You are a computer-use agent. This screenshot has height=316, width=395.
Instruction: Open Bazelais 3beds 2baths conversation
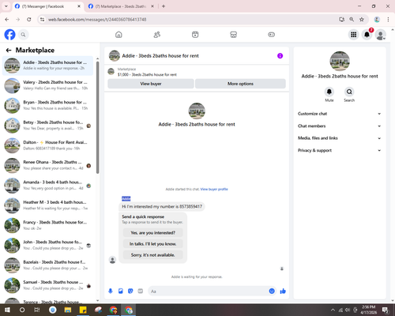pyautogui.click(x=47, y=265)
